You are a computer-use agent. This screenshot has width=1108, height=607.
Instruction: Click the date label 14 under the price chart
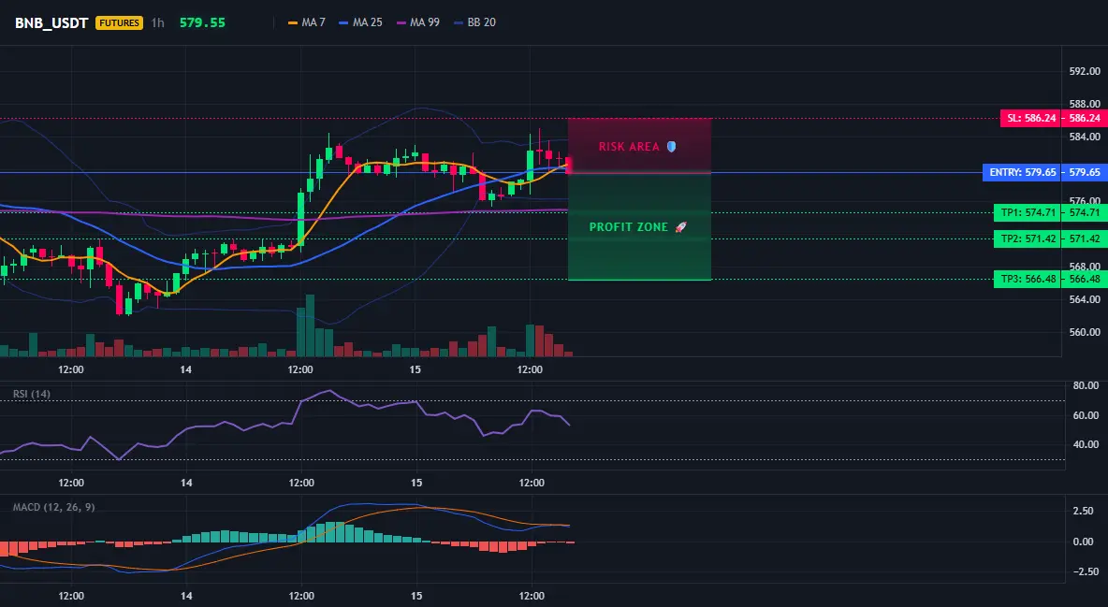click(186, 369)
